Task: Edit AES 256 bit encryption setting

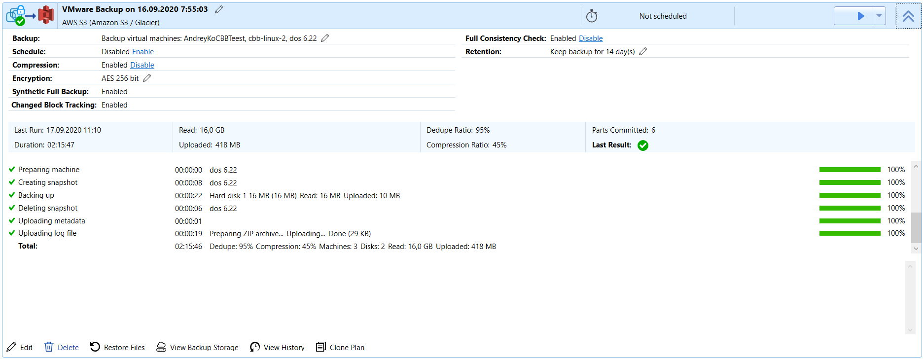Action: coord(147,78)
